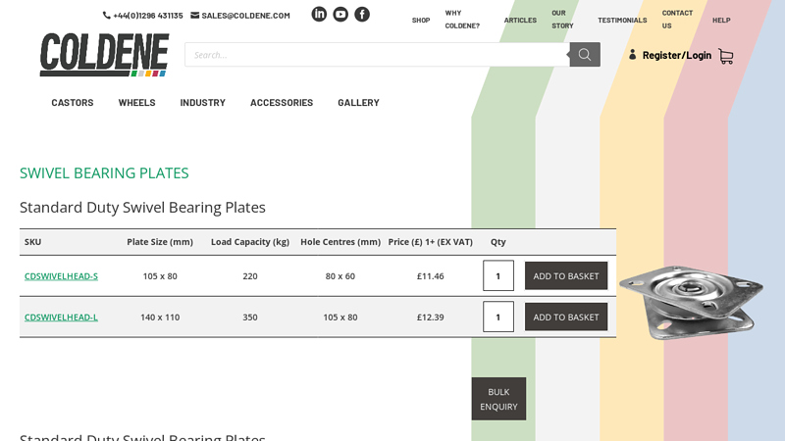
Task: Call the phone number in header
Action: tap(143, 16)
